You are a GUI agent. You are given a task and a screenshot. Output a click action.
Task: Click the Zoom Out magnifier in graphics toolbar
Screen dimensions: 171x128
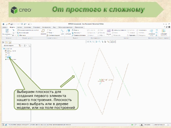(94, 42)
